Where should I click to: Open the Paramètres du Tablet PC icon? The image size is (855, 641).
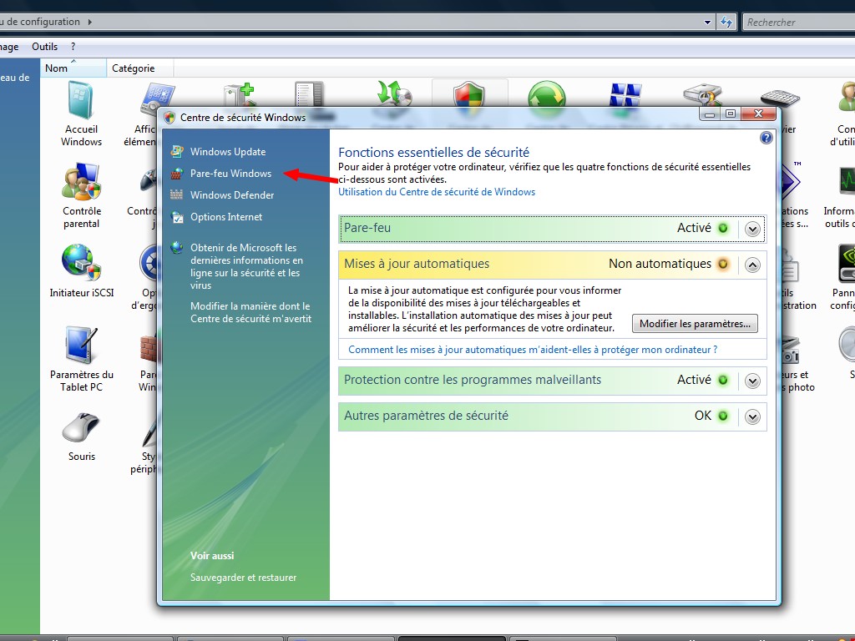81,345
